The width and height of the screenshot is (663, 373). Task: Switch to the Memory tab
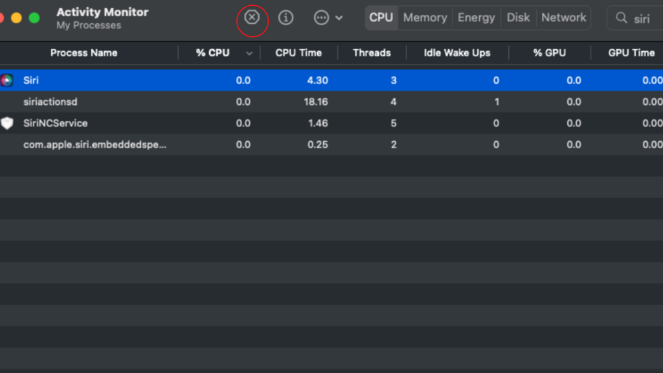[425, 17]
